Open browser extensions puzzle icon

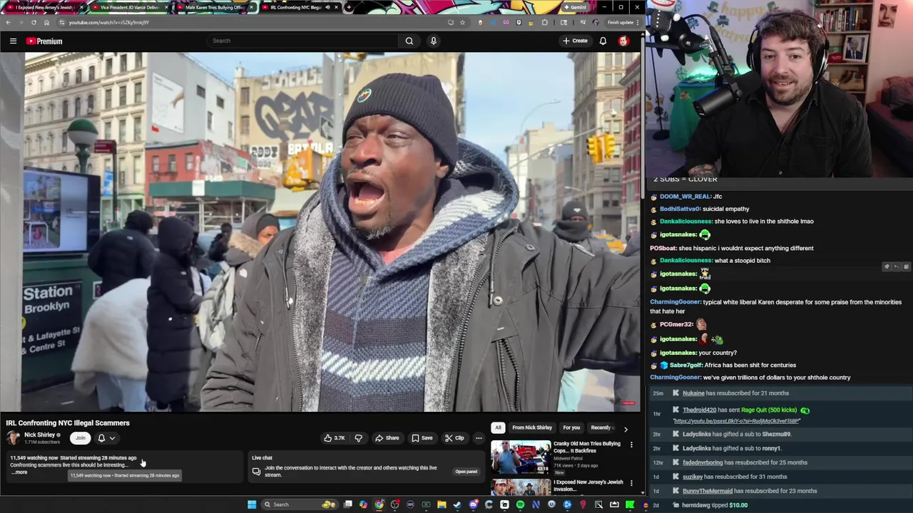[544, 22]
